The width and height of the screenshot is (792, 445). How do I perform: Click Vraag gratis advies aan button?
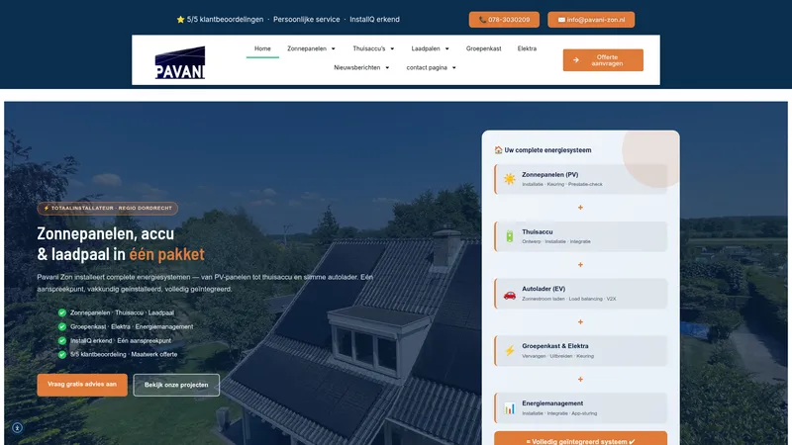(82, 385)
